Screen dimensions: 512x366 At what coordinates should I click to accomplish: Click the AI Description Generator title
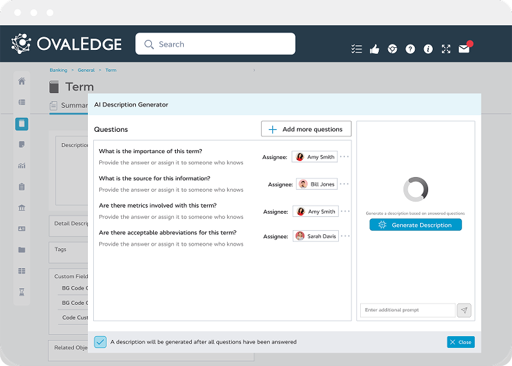click(x=131, y=104)
